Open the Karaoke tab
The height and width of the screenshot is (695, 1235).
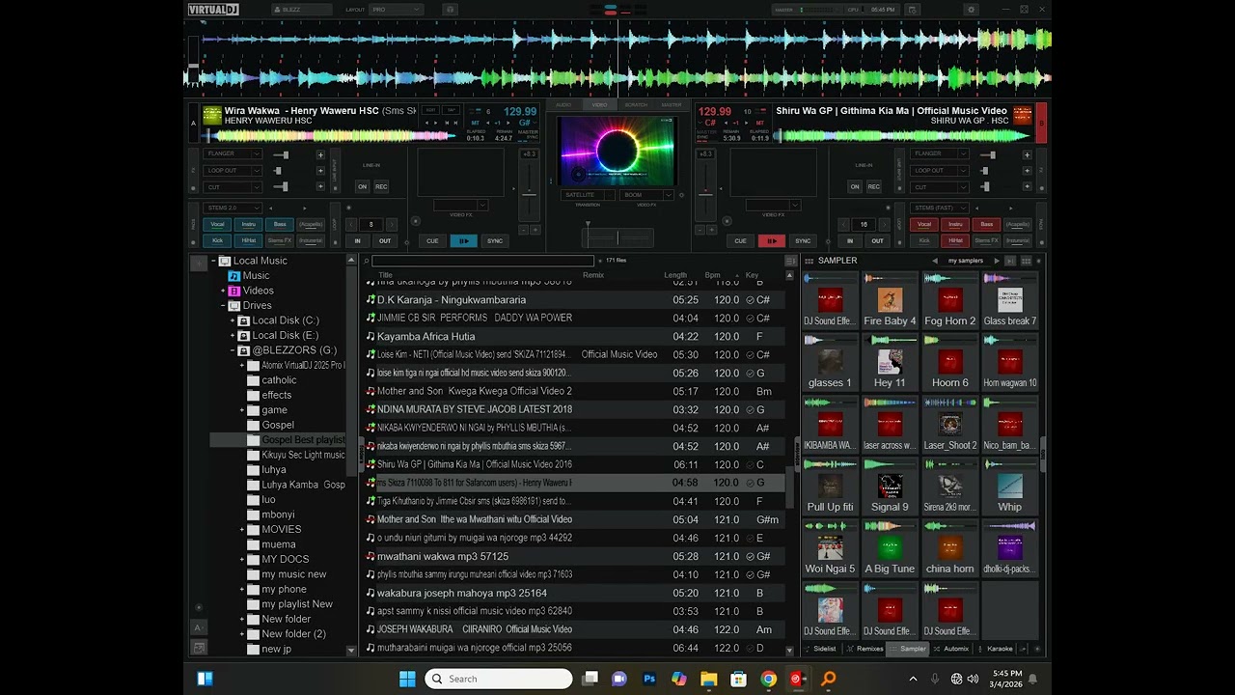pyautogui.click(x=997, y=649)
